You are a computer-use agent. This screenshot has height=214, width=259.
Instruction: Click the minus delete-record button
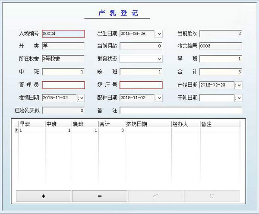tap(100, 196)
